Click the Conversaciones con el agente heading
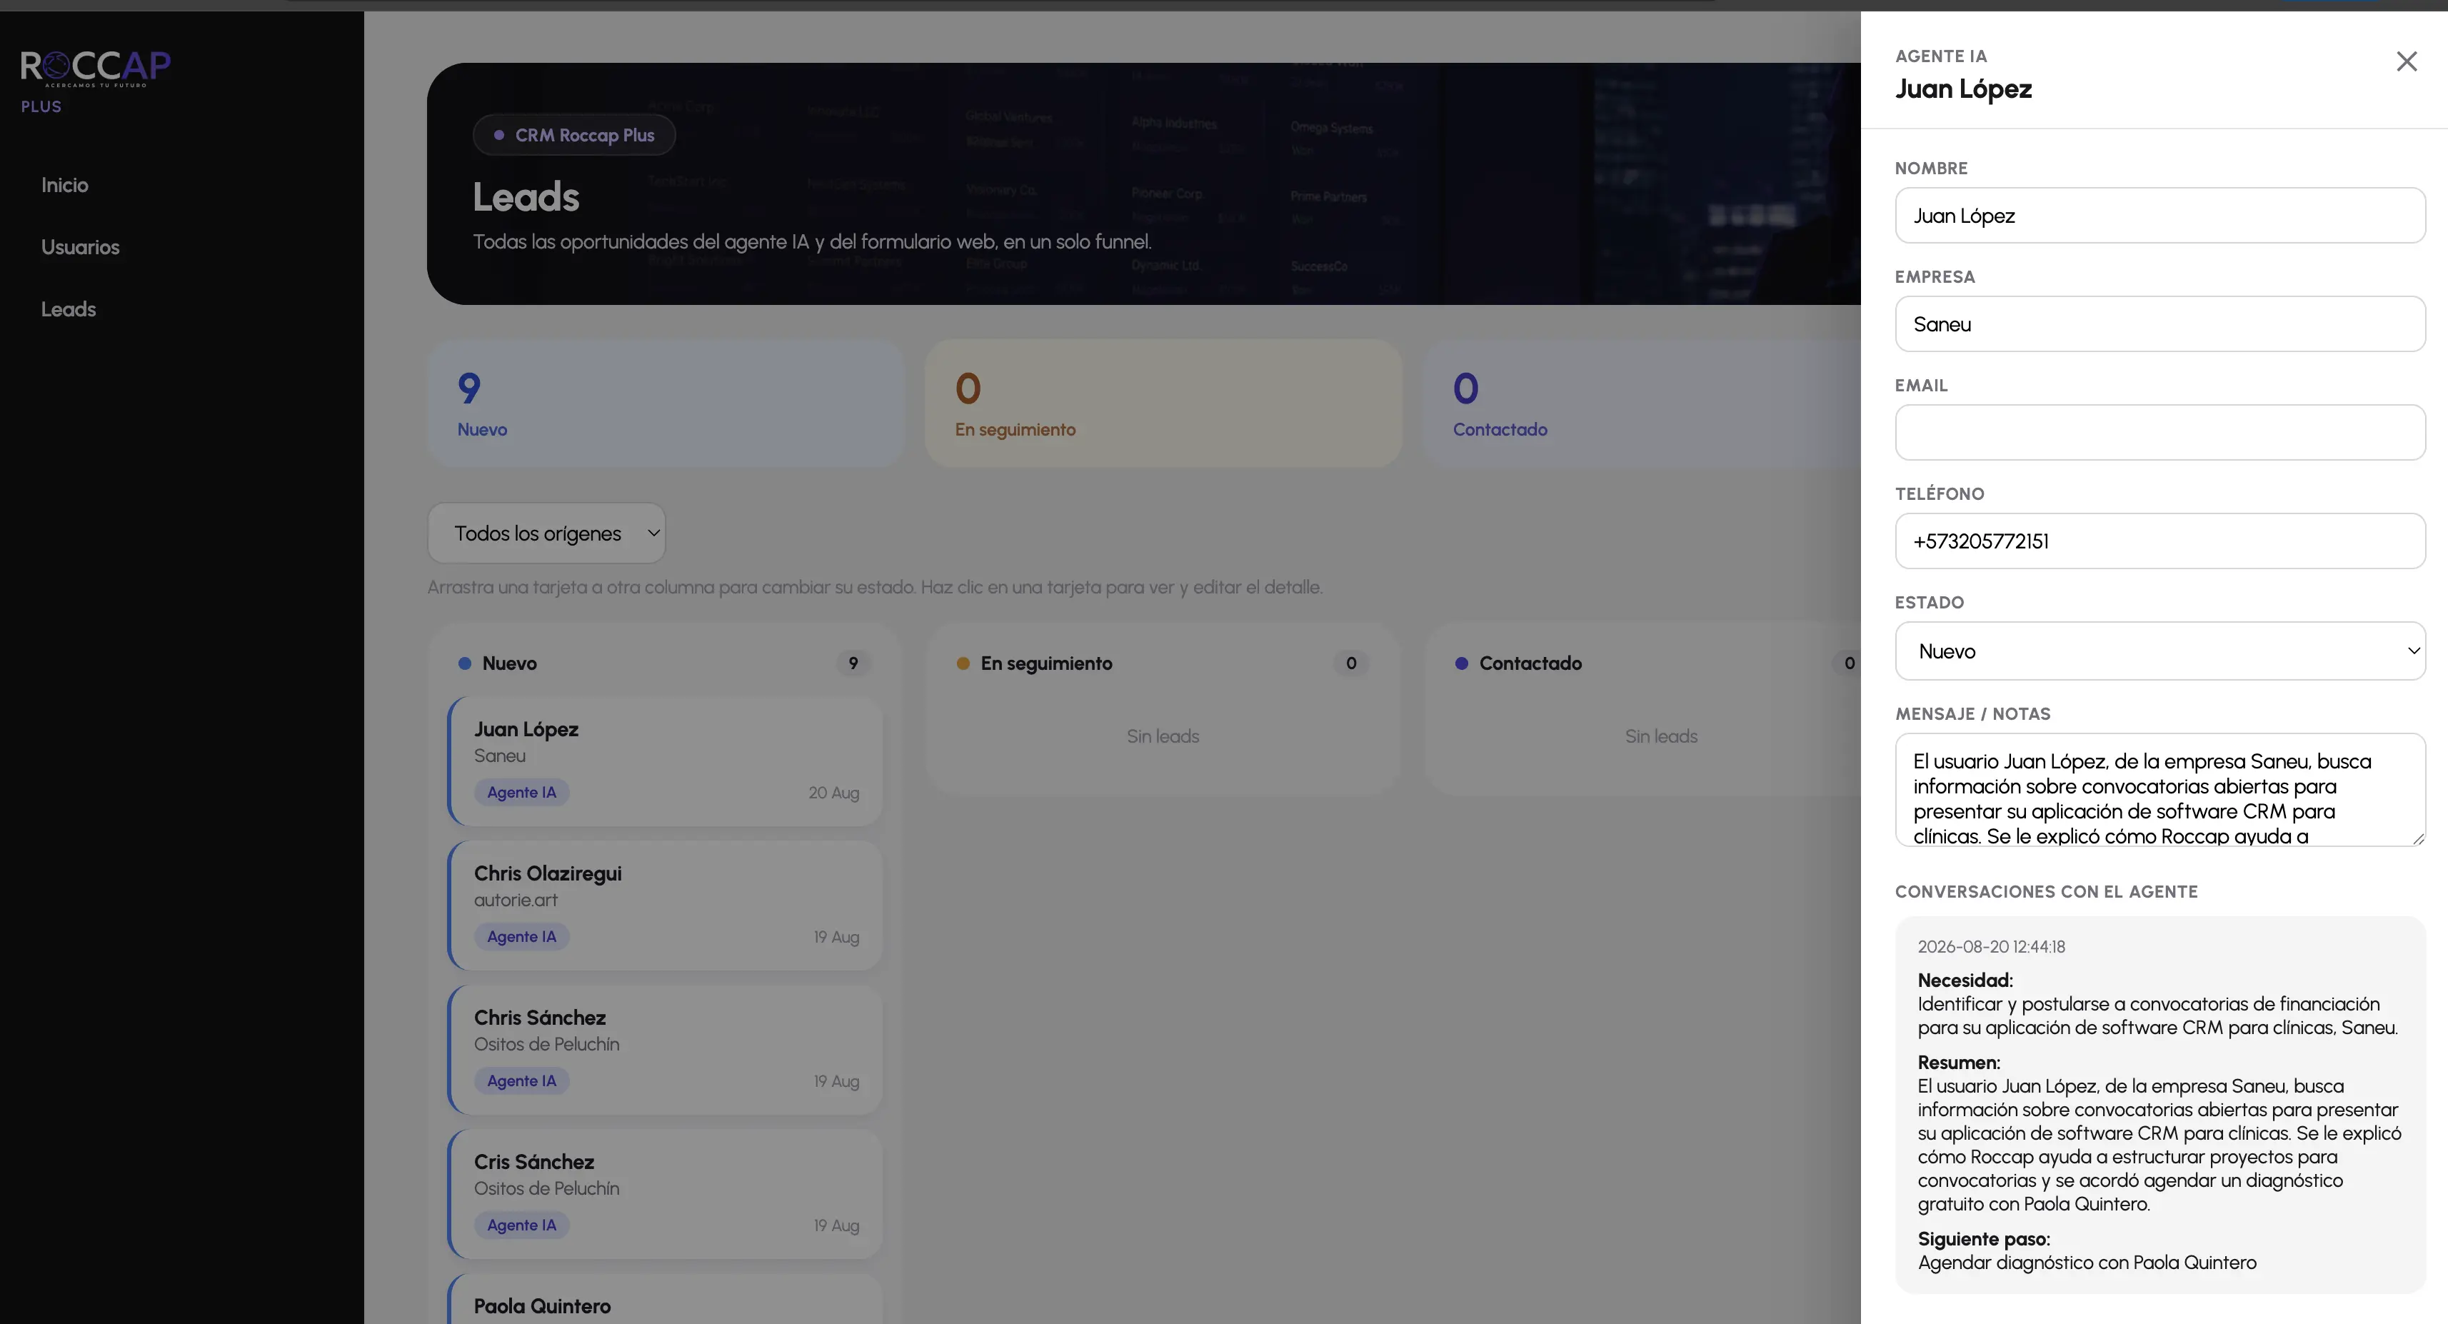Screen dimensions: 2448x1324 [x=2046, y=891]
